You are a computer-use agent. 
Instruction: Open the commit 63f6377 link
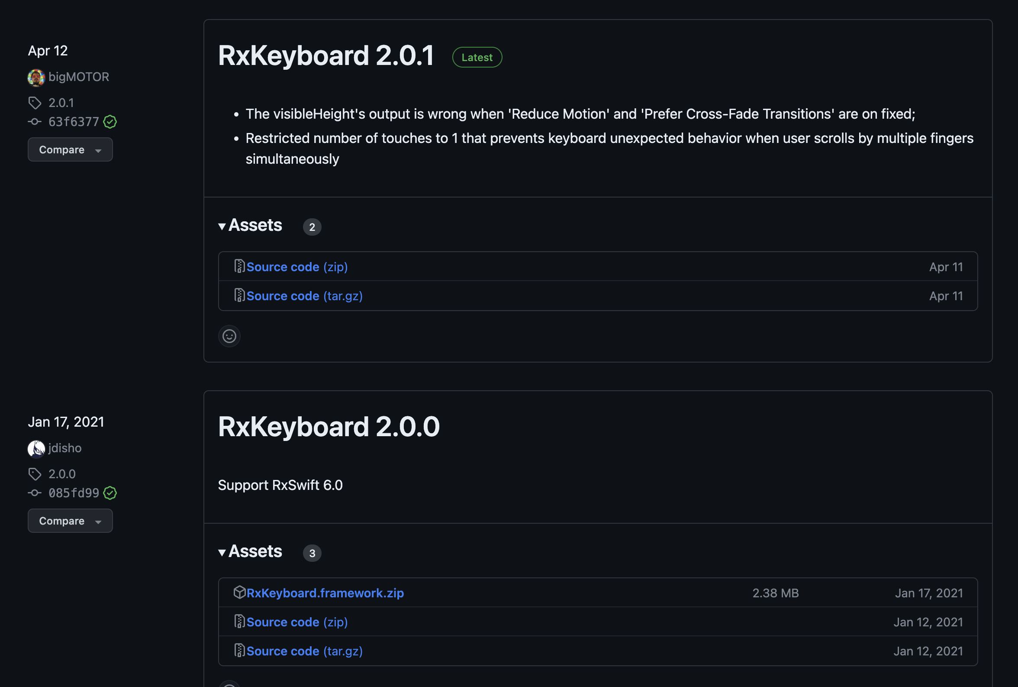click(74, 122)
